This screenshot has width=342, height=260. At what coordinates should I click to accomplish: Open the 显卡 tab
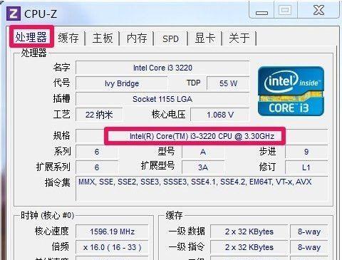[205, 38]
